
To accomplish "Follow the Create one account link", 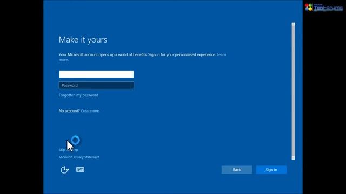I will coord(90,111).
